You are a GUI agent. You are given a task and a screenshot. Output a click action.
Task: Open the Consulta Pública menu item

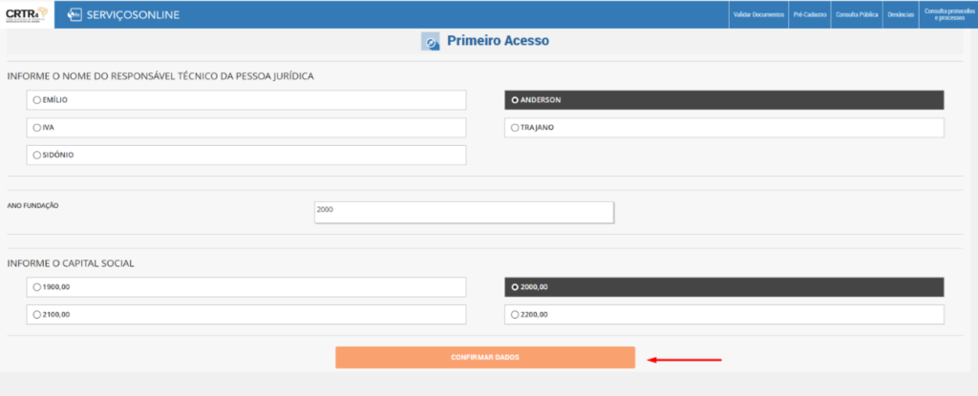857,14
